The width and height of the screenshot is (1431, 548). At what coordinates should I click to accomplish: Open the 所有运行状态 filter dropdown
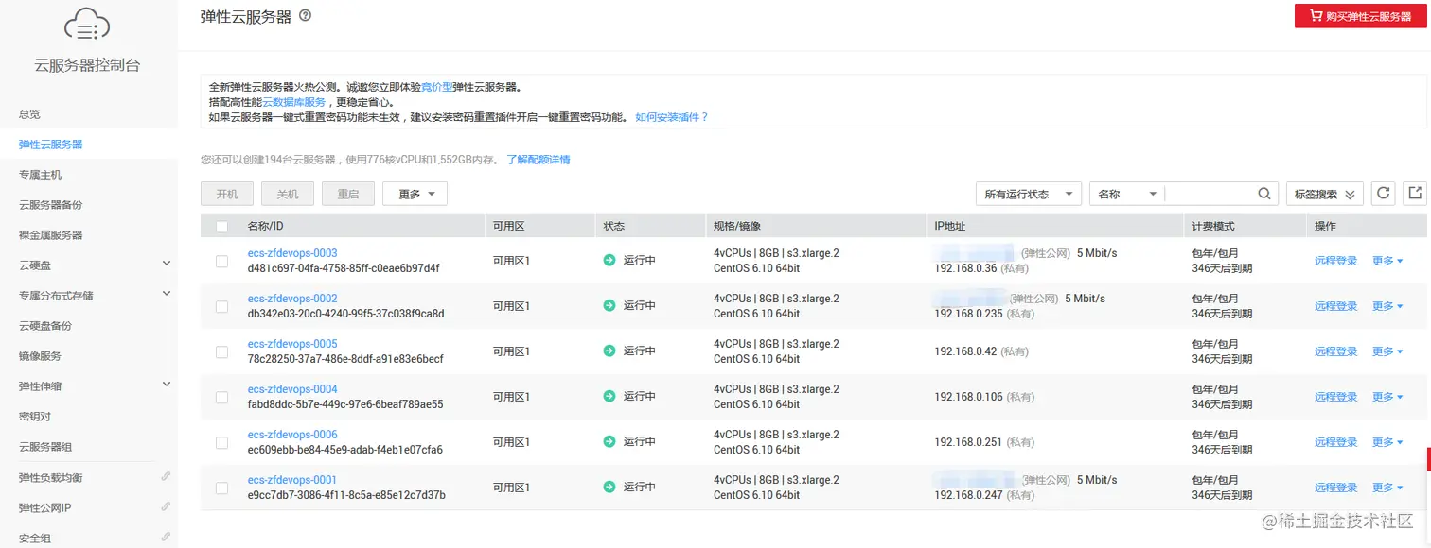tap(1029, 193)
